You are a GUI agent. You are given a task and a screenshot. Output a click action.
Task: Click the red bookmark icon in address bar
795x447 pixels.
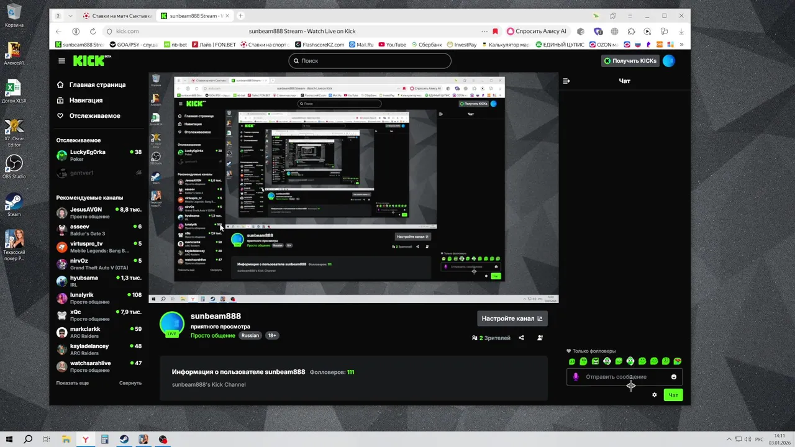[495, 31]
